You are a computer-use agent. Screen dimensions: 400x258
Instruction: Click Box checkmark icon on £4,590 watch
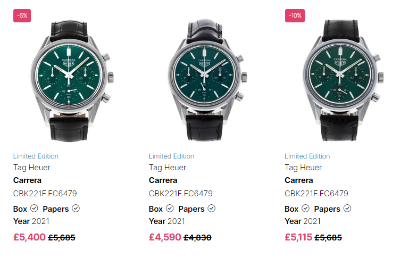[x=170, y=209]
